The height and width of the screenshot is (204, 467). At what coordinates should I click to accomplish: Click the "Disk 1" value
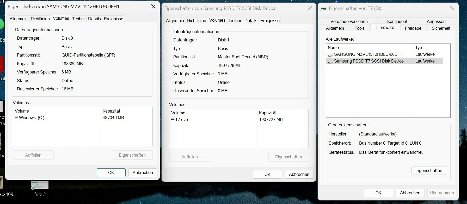[x=224, y=40]
